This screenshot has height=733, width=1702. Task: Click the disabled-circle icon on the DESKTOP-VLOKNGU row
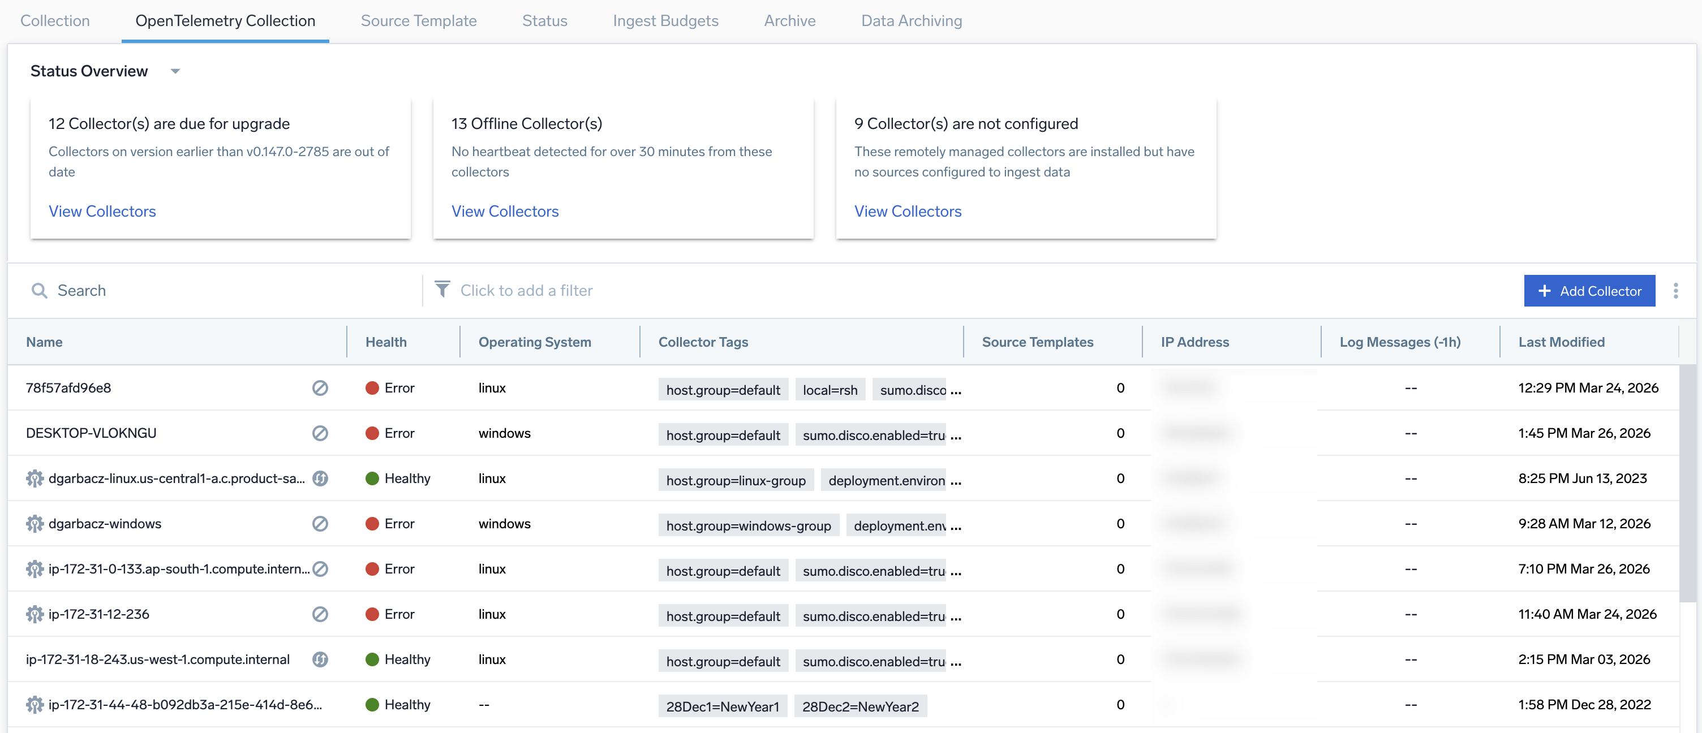[x=320, y=433]
